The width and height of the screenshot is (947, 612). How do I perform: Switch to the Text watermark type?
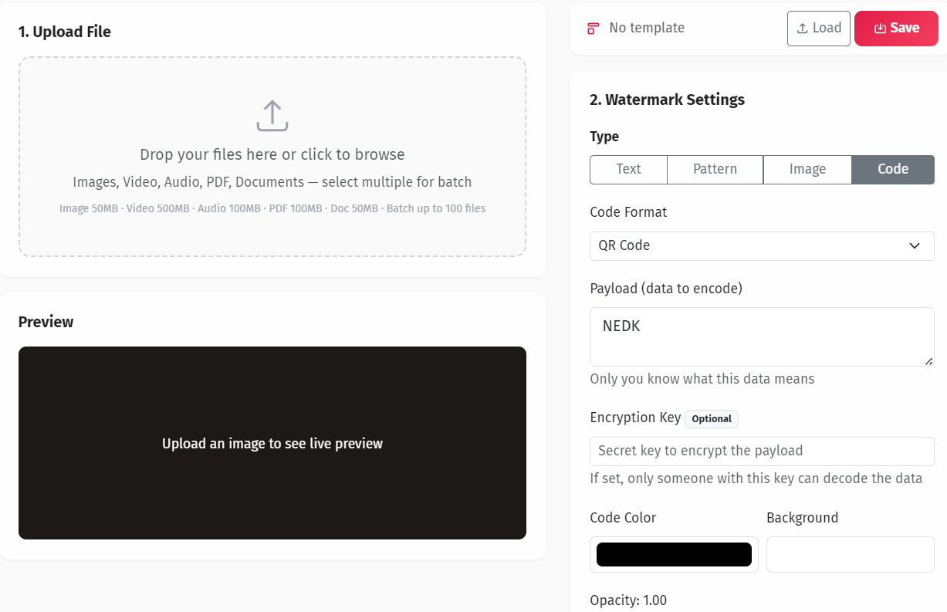(x=627, y=169)
